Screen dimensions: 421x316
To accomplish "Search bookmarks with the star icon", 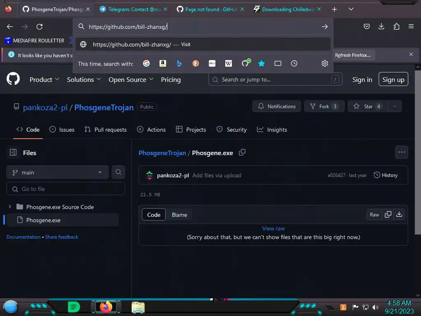I will [261, 63].
